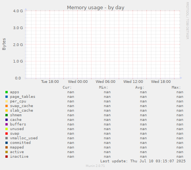Select the active olive swatch
This screenshot has width=191, height=170.
click(7, 152)
